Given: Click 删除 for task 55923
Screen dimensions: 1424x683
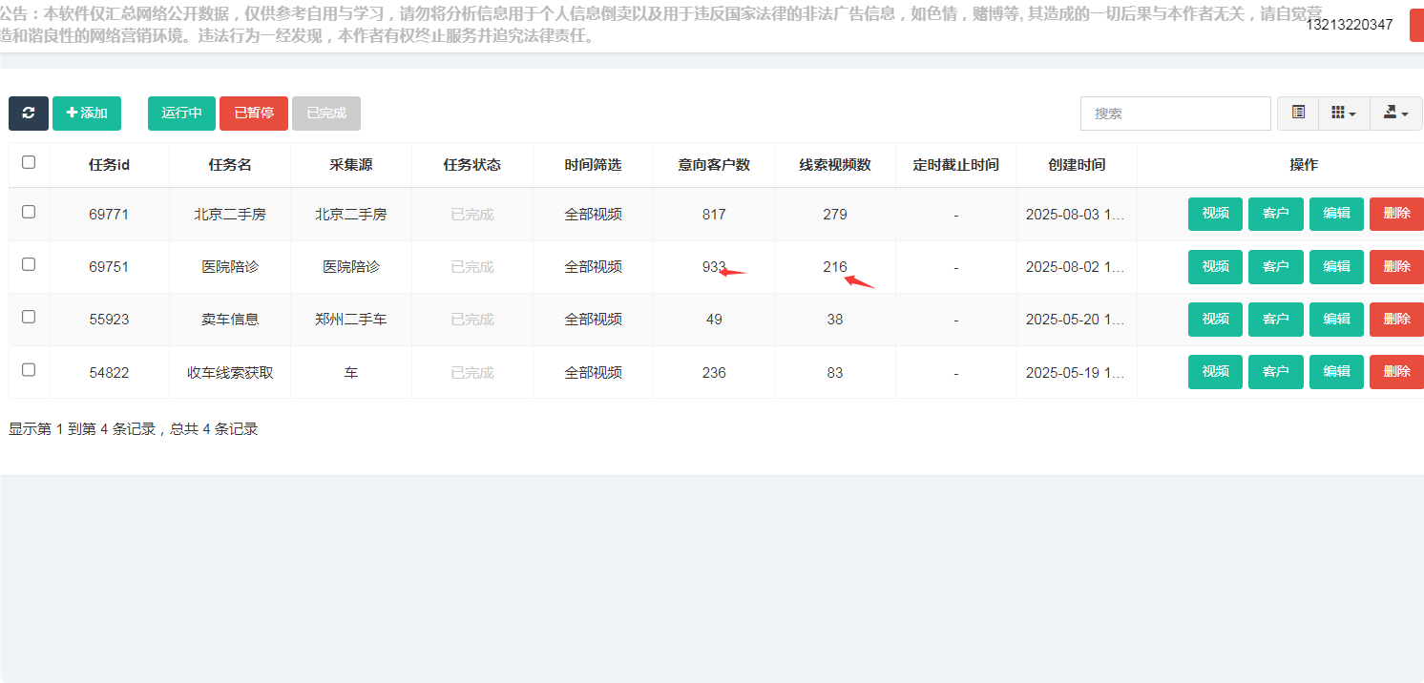Looking at the screenshot, I should [1396, 320].
